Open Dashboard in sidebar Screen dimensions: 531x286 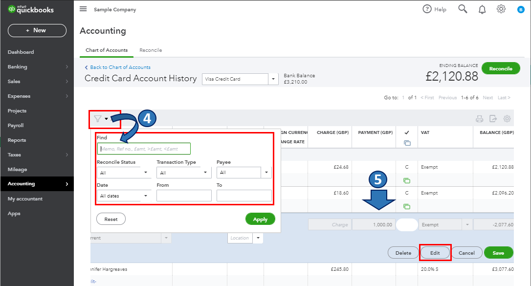(21, 52)
